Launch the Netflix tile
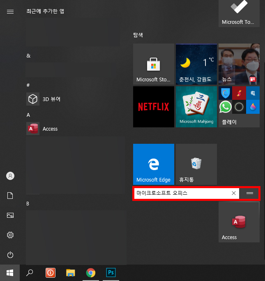 (x=154, y=107)
